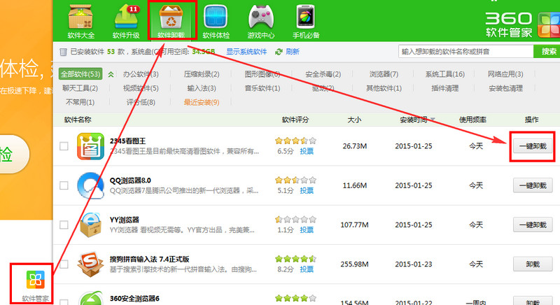Screen dimensions: 560x305
Task: Click 投票 vote link for YY浏览器
Action: click(x=307, y=229)
